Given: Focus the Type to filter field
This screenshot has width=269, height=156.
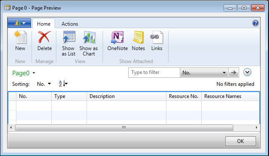Looking at the screenshot, I should tap(154, 72).
